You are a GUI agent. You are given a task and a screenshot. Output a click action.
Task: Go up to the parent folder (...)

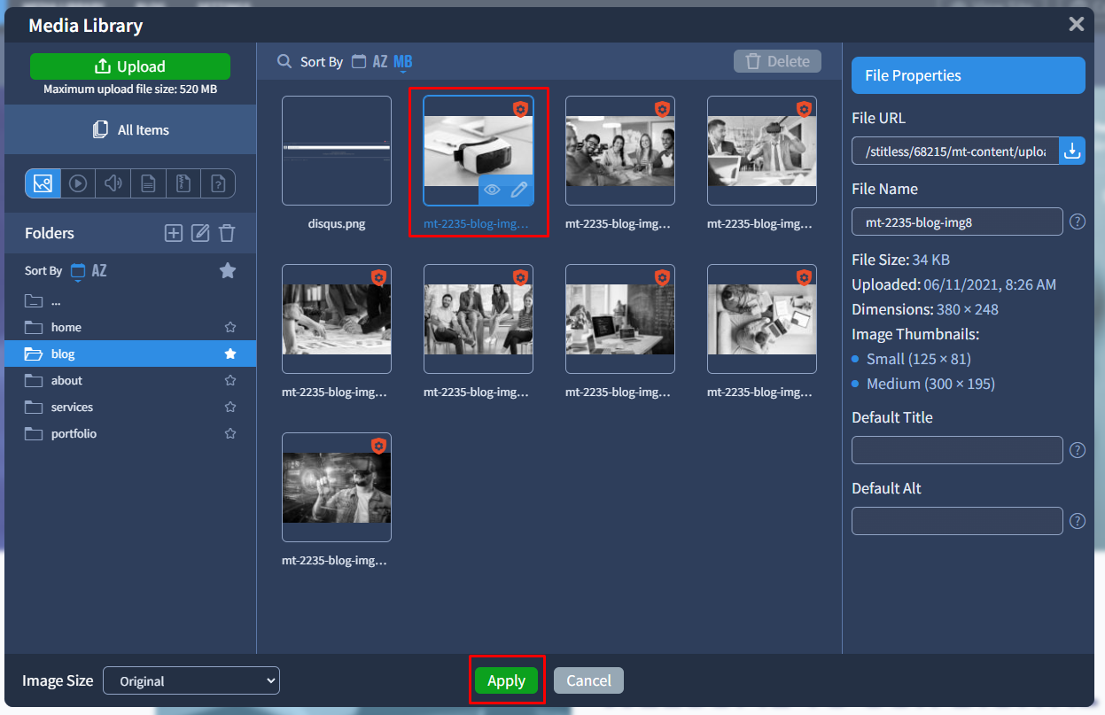(130, 300)
